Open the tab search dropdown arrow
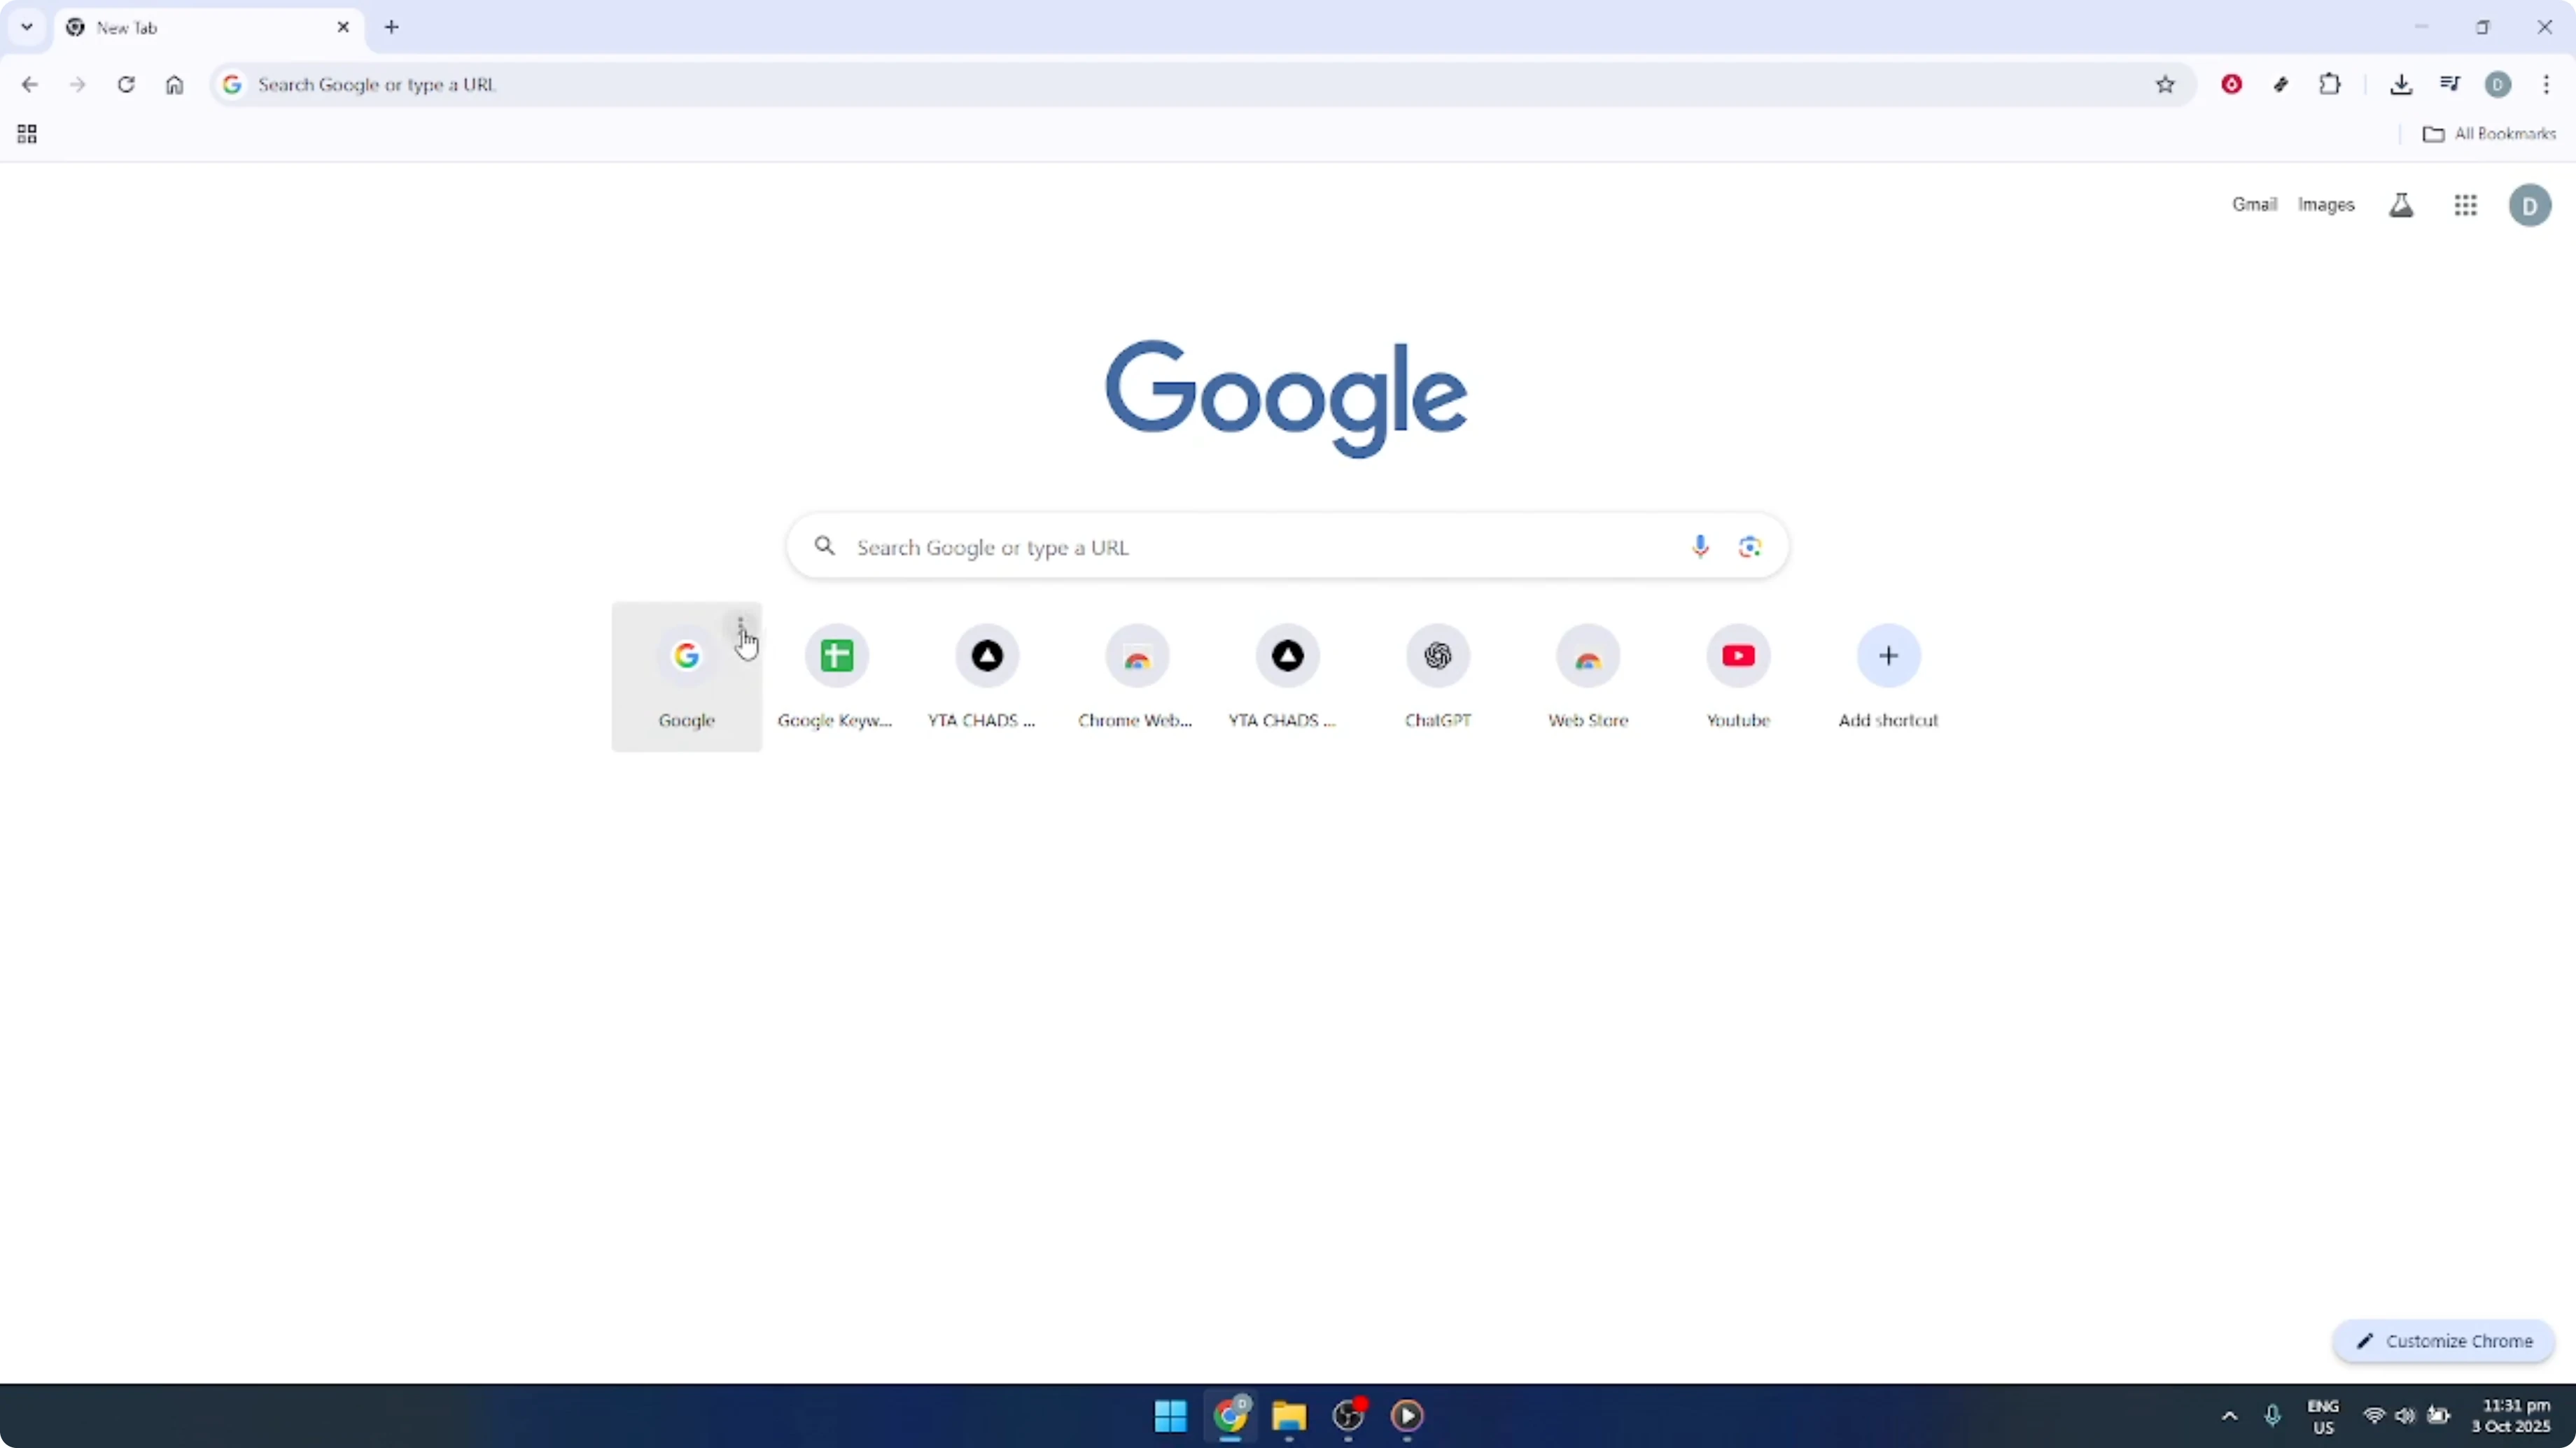 (27, 27)
